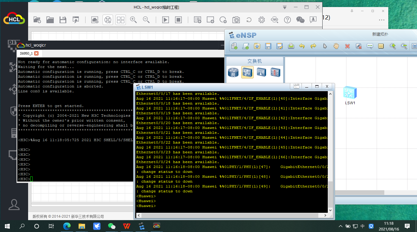Click down arrow of LSW1 vertical scrollbar
The height and width of the screenshot is (232, 417).
pyautogui.click(x=330, y=210)
